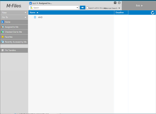Screen dimensions: 156x114
Task: Open File Transfers
Action: pyautogui.click(x=14, y=50)
